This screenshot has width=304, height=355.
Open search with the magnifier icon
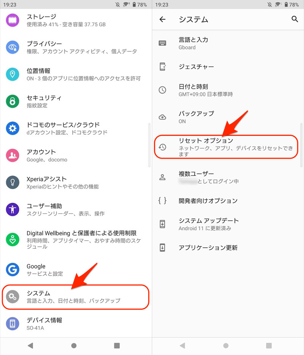(x=294, y=19)
